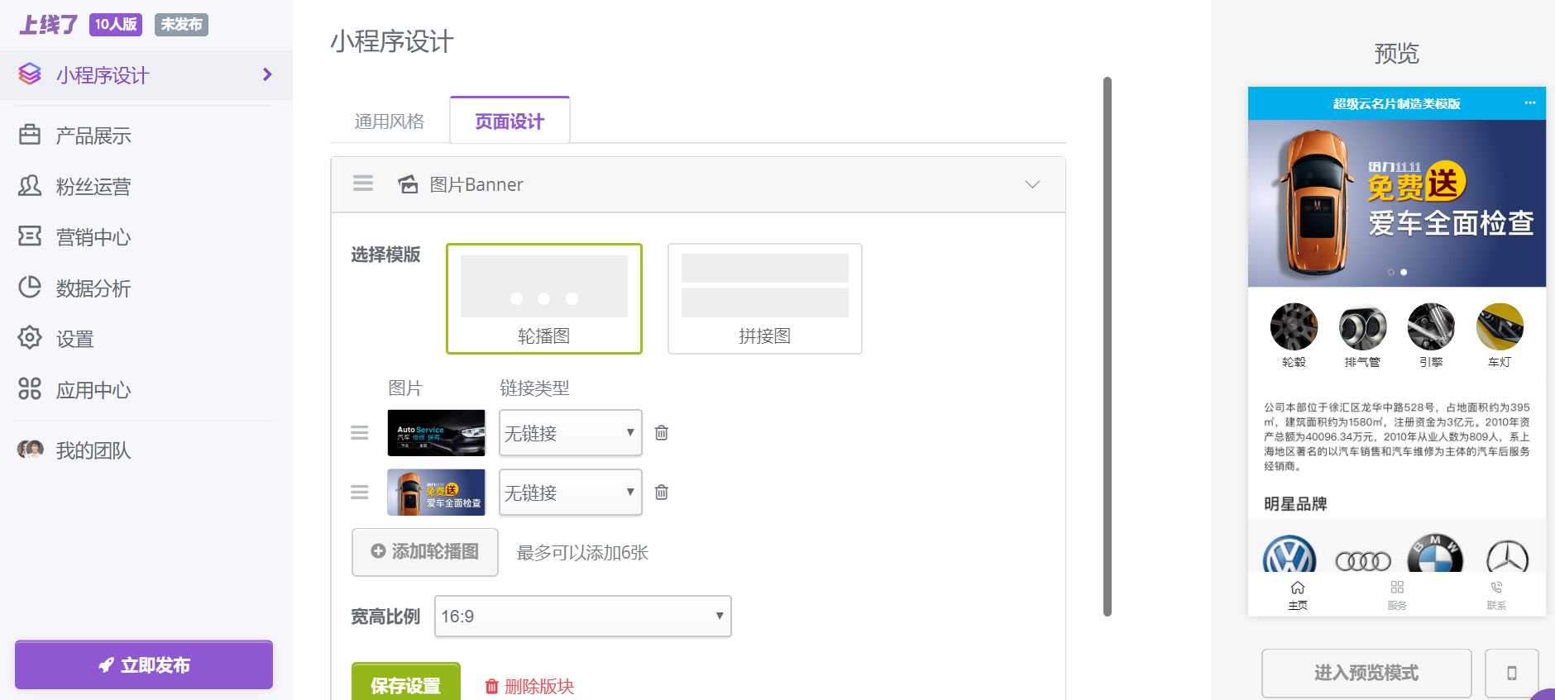
Task: Click the 服务 tab in preview
Action: tap(1397, 595)
